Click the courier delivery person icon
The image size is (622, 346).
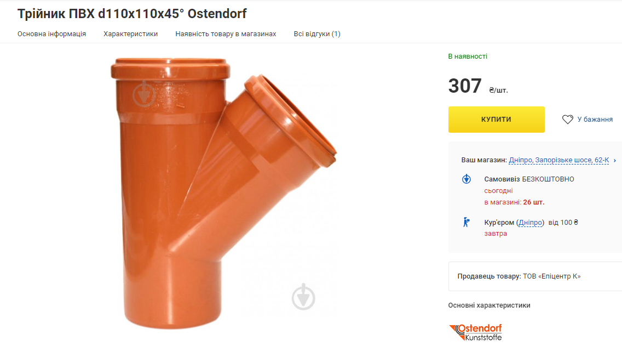(x=466, y=222)
